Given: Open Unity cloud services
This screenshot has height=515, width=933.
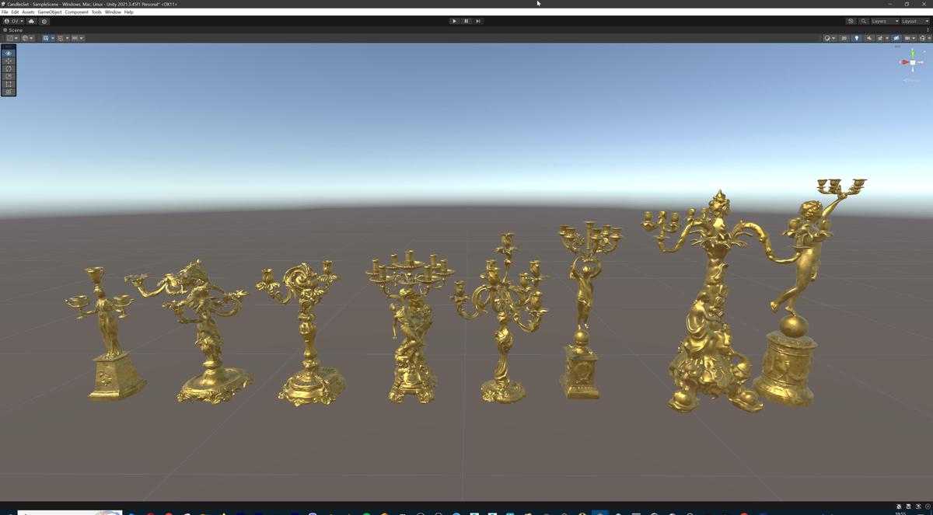Looking at the screenshot, I should [x=32, y=21].
